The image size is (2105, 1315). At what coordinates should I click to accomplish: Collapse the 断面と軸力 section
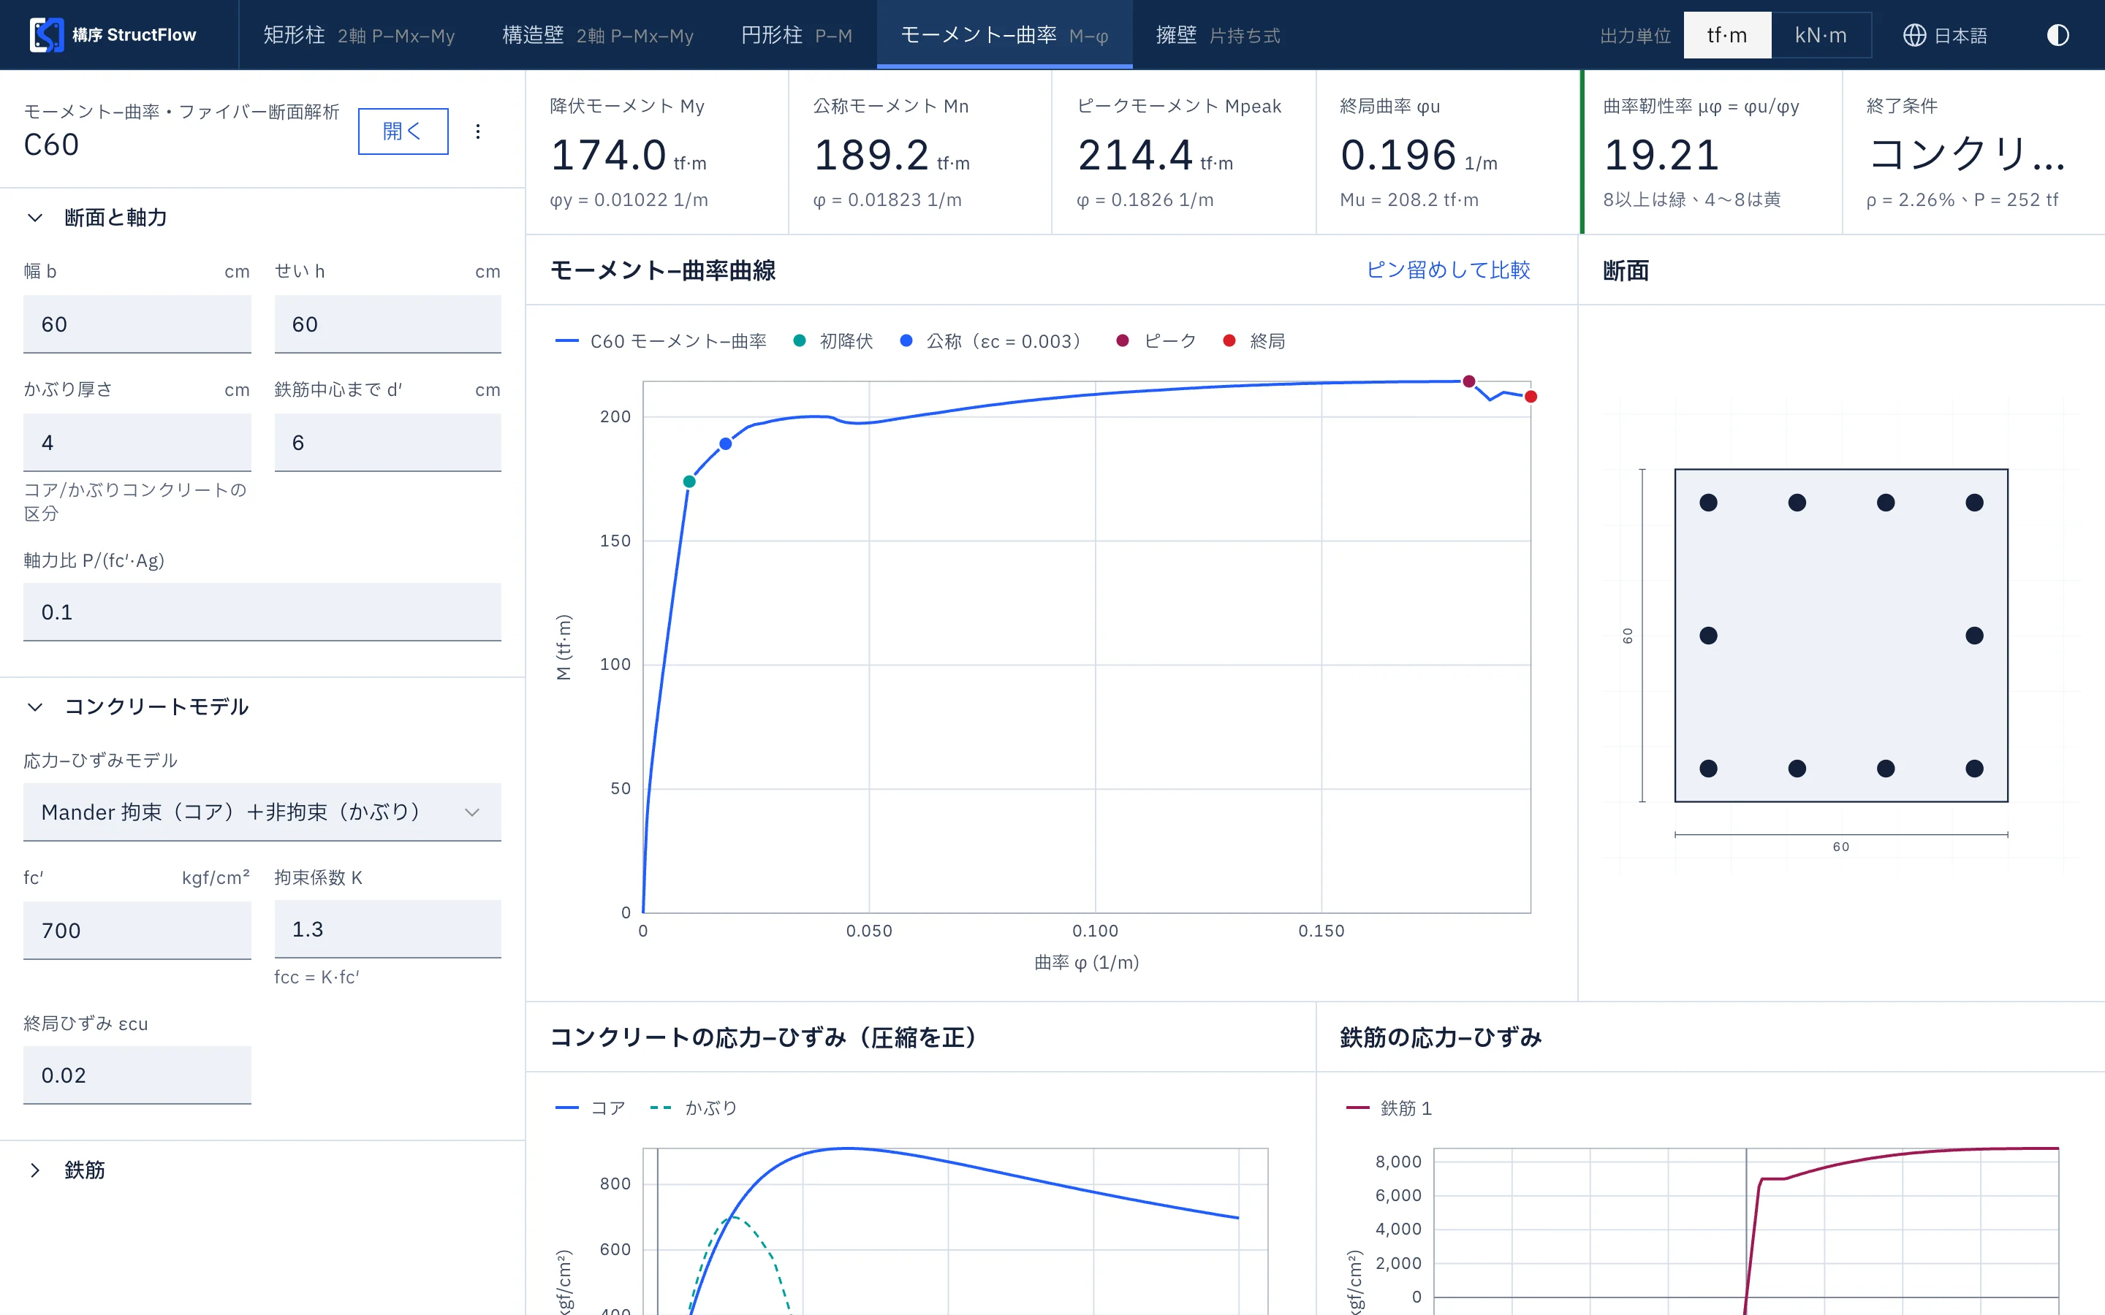point(35,218)
